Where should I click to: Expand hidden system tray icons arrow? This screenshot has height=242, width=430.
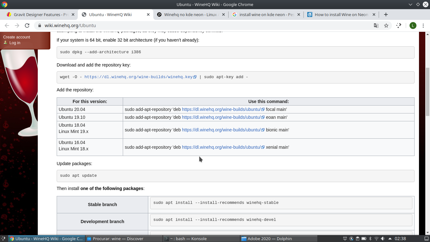(x=390, y=239)
